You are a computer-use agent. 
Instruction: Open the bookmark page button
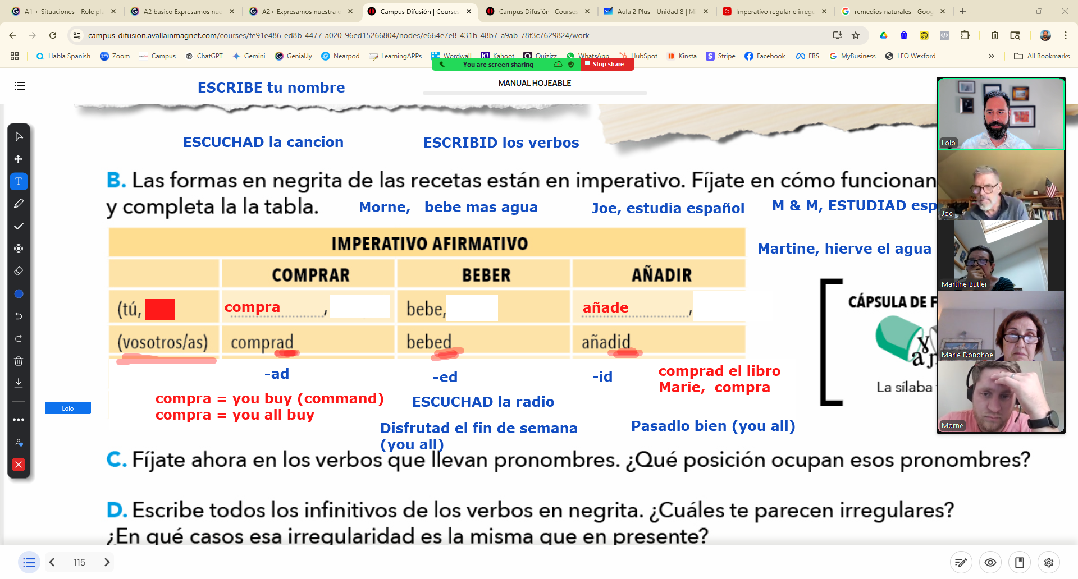(x=1020, y=562)
